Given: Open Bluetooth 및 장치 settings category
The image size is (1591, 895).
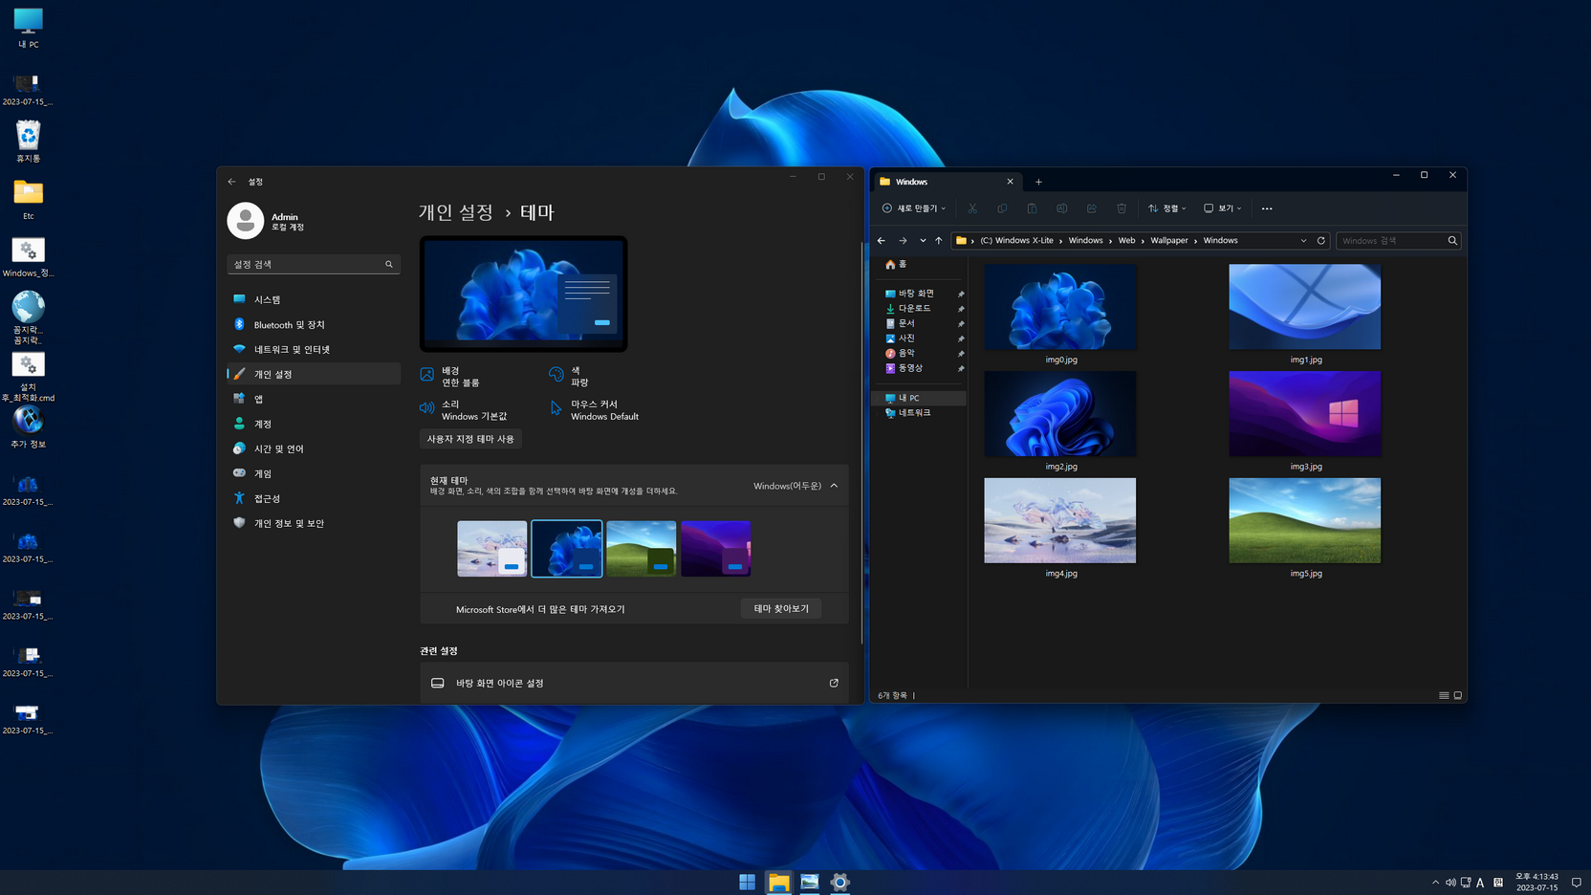Looking at the screenshot, I should (x=314, y=324).
